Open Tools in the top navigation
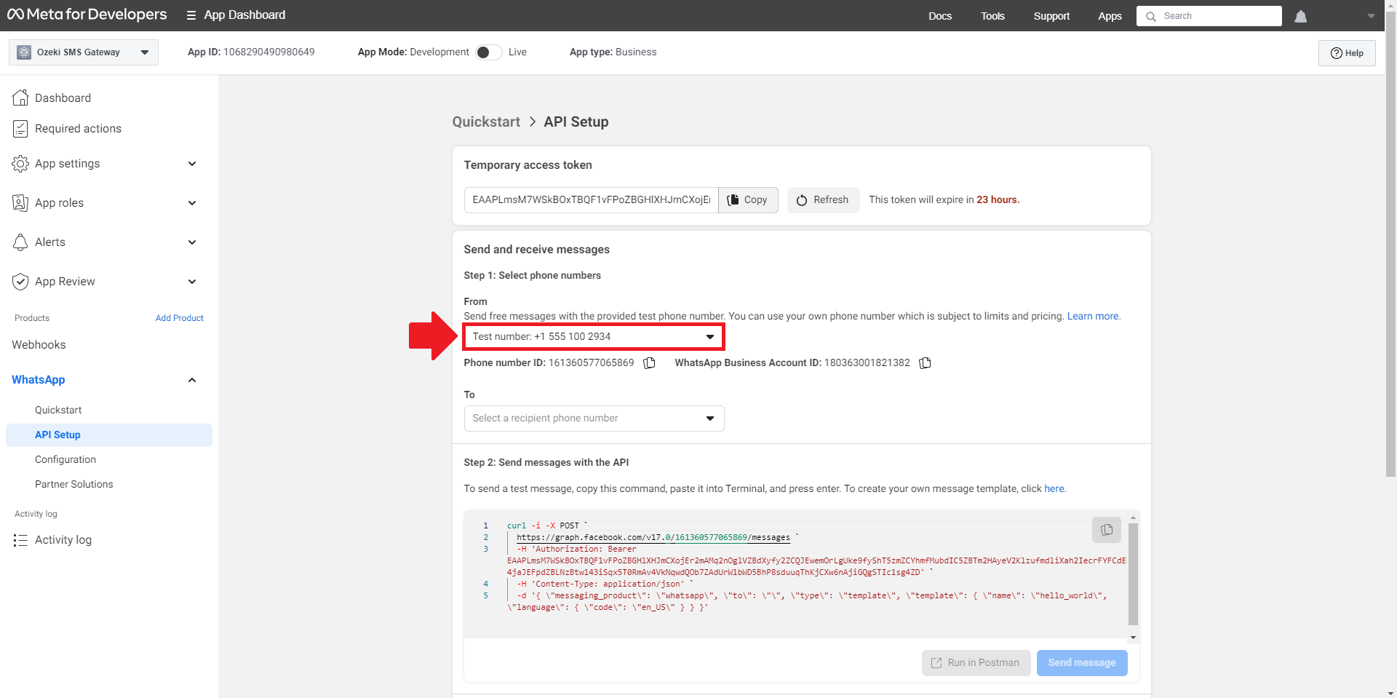This screenshot has width=1397, height=698. 992,16
